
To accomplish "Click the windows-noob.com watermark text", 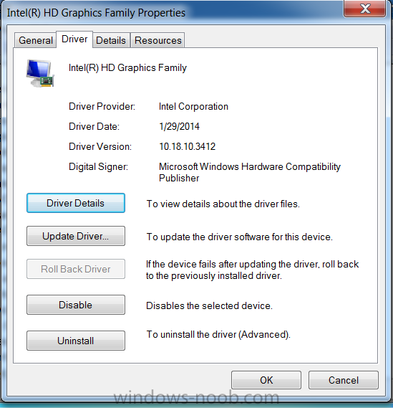I will 196,397.
